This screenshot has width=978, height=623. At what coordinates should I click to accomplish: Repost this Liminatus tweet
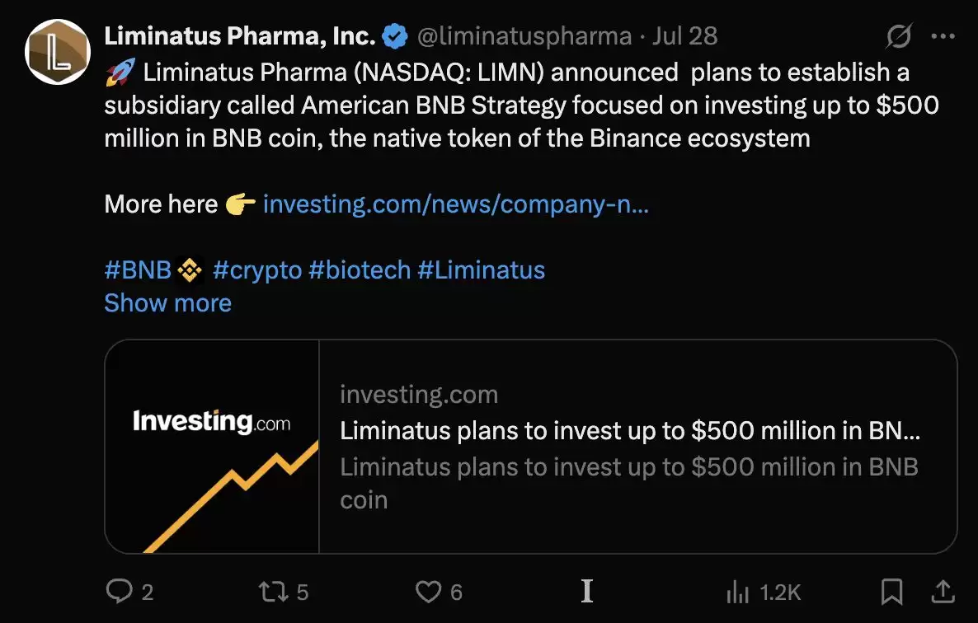point(271,591)
